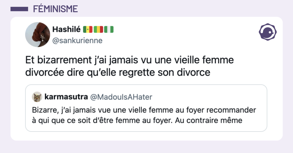Click karmasutra's cat avatar
Viewport: 293px width, 153px height.
[x=37, y=97]
